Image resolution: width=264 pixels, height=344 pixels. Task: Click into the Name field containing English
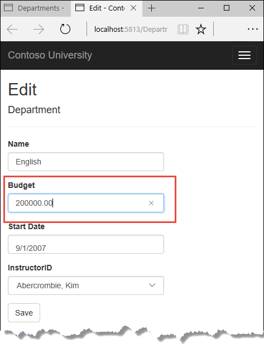86,162
